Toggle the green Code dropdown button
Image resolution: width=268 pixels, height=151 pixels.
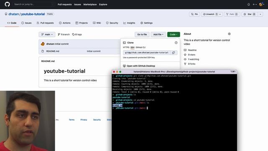tap(173, 34)
